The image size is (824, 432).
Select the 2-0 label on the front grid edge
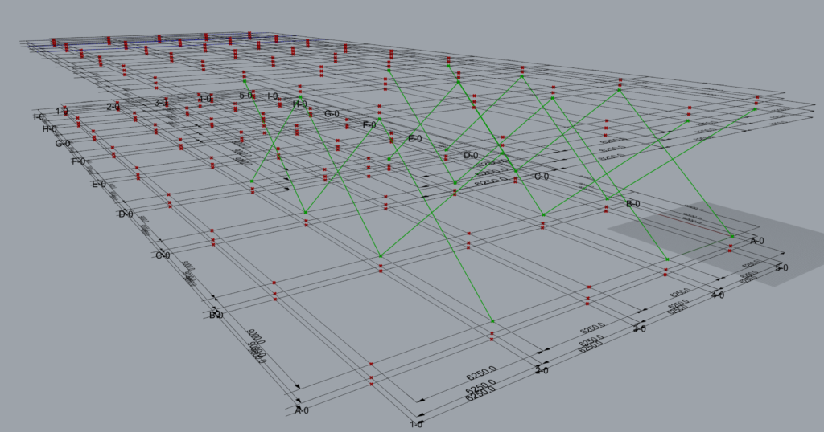543,371
